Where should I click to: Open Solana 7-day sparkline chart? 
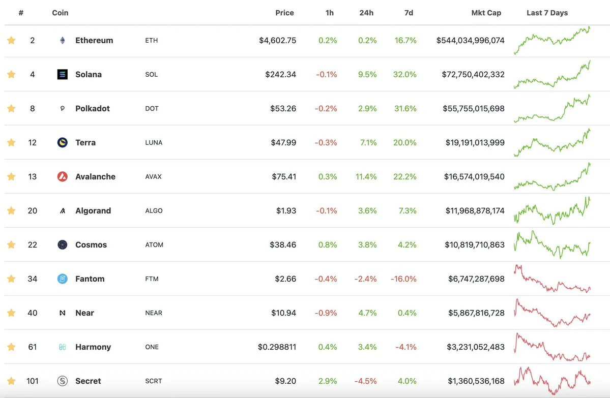coord(552,74)
